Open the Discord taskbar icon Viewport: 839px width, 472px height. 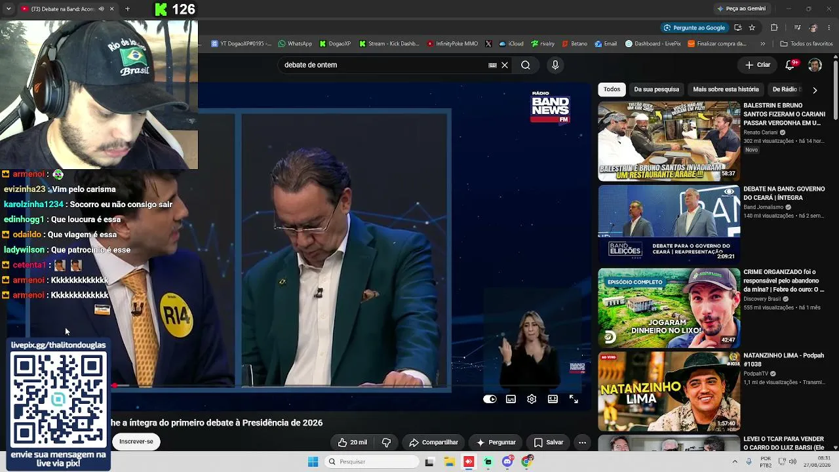(x=507, y=462)
